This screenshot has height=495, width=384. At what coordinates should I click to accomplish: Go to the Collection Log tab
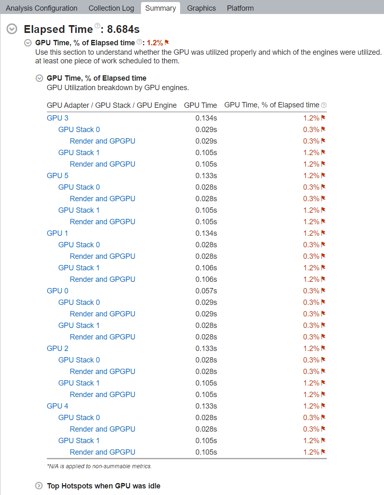click(x=111, y=8)
